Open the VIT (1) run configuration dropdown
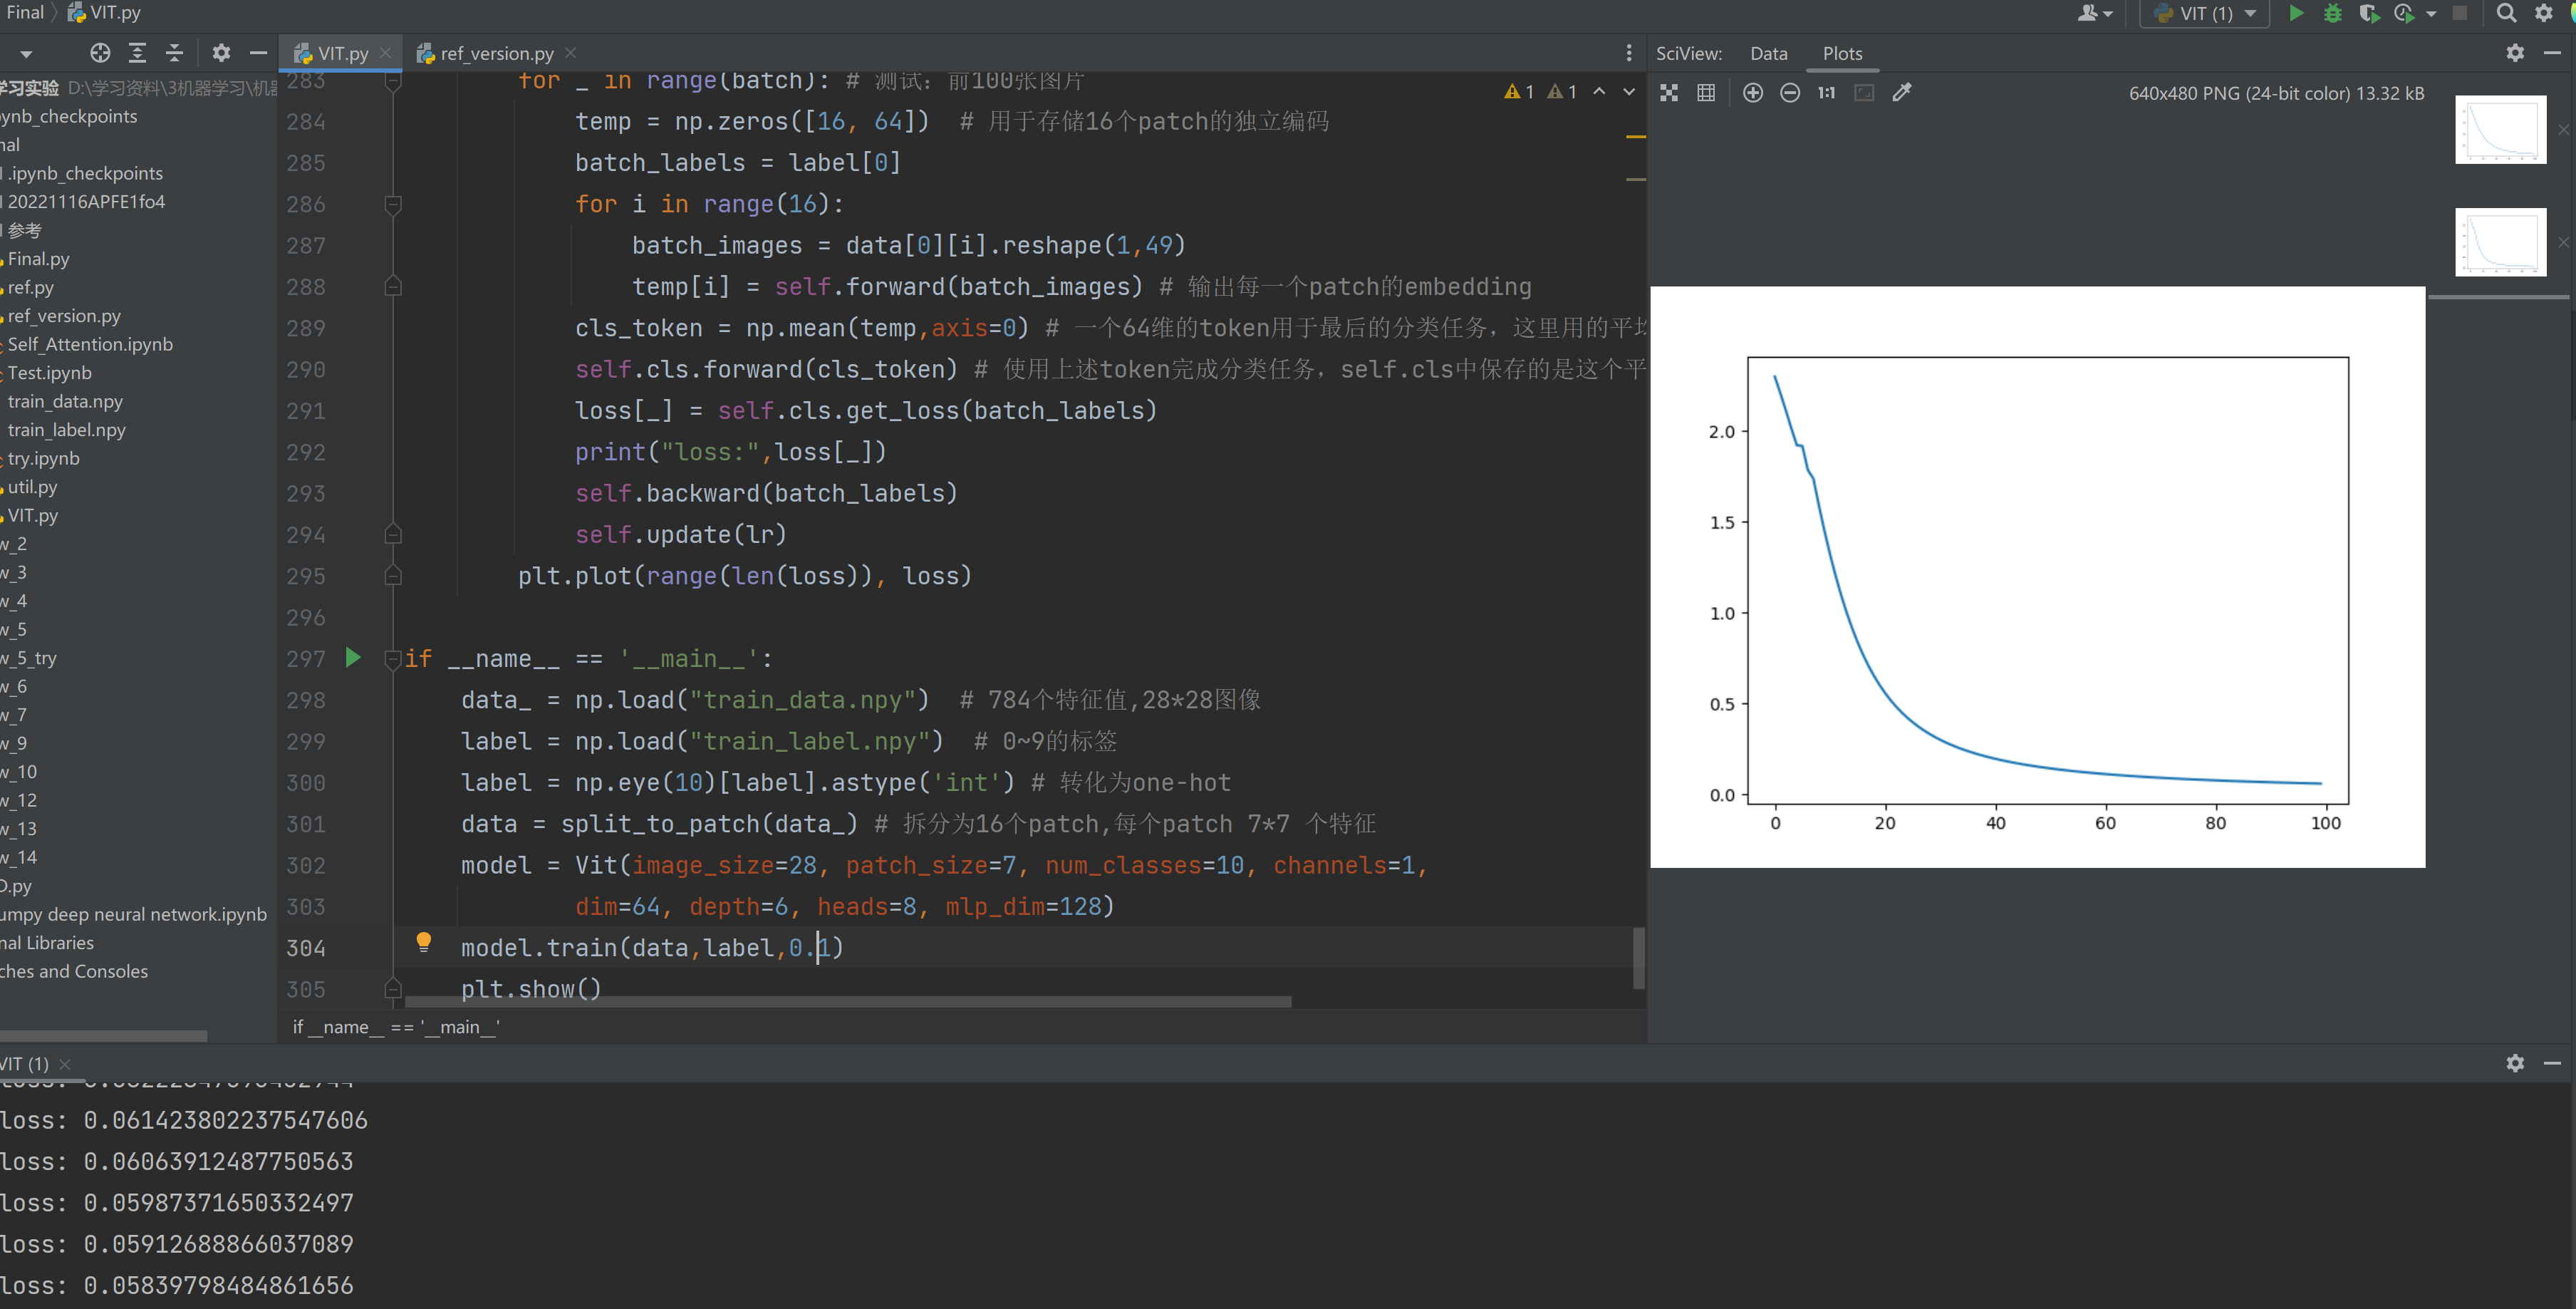 point(2205,13)
